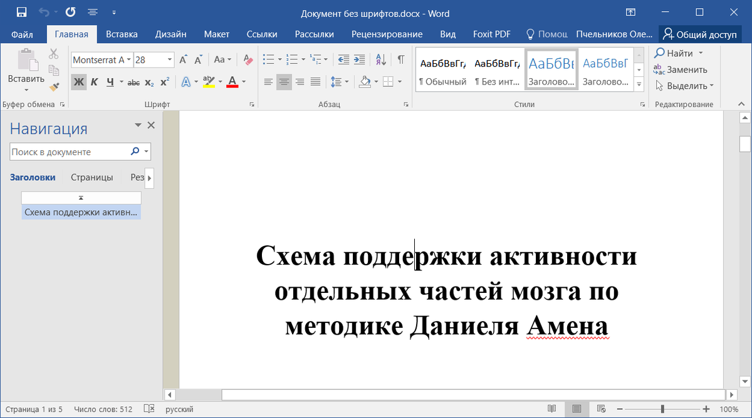Decrease paragraph indent

343,60
